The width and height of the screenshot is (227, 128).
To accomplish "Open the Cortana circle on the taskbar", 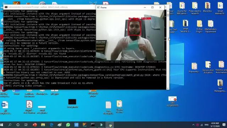I will 18,125.
